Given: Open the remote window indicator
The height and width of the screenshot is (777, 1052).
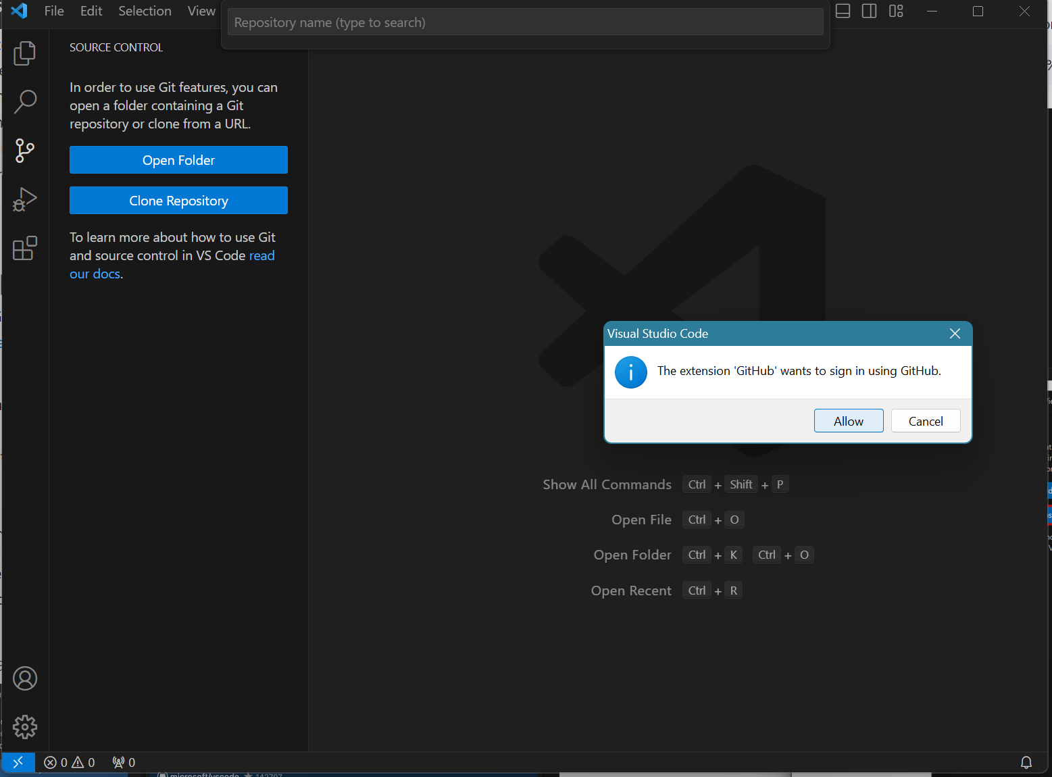Looking at the screenshot, I should [18, 762].
